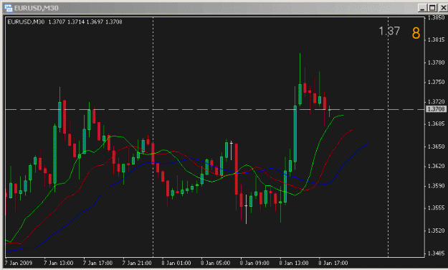Click the 1.3685 price scale label
Viewport: 448px width, 270px height.
(436, 124)
